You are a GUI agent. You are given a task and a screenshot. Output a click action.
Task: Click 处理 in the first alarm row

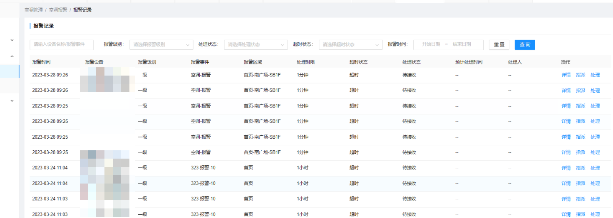tap(595, 75)
